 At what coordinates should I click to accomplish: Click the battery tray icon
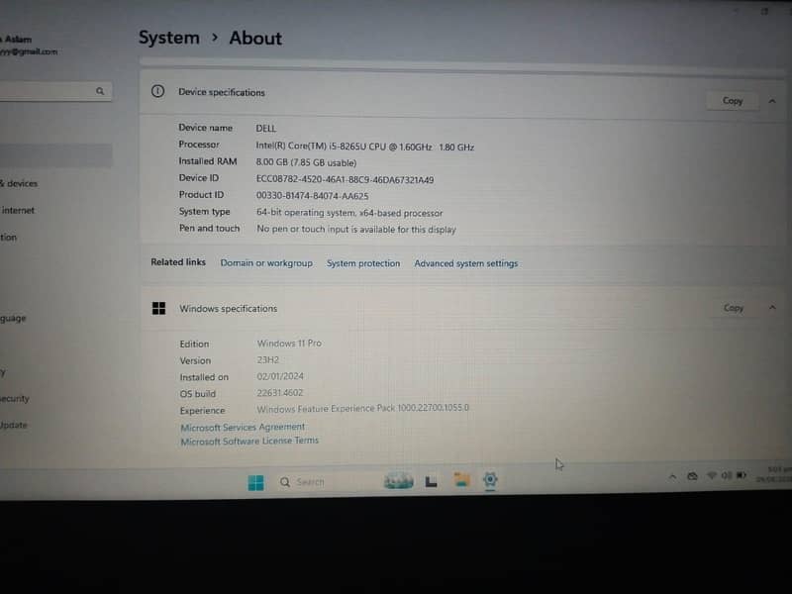pos(741,475)
